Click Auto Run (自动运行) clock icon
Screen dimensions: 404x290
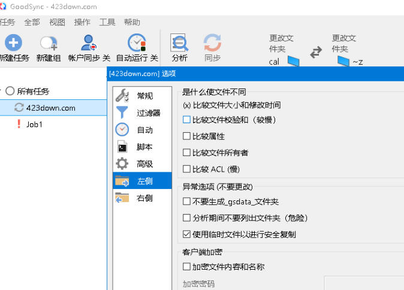click(137, 42)
